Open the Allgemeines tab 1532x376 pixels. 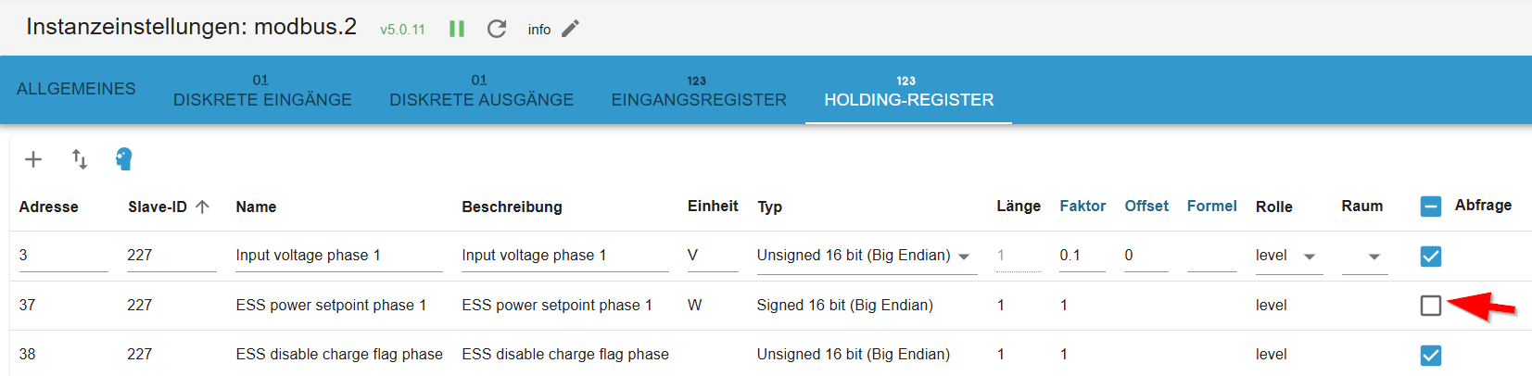point(76,89)
